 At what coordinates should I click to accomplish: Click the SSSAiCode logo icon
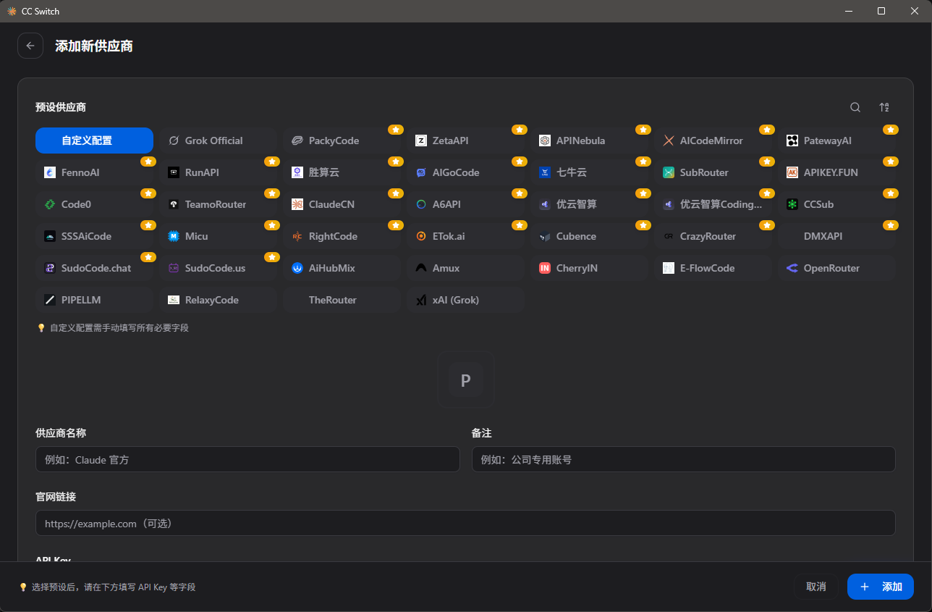coord(50,236)
